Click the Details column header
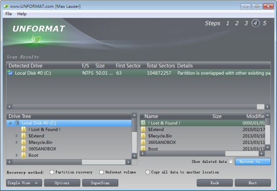Screen dimensions: 277x191 click(x=185, y=66)
